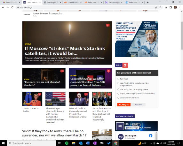This screenshot has height=146, width=183.
Task: Open the 'Milorad Dodik is the newly elected President' article
Action: click(78, 112)
